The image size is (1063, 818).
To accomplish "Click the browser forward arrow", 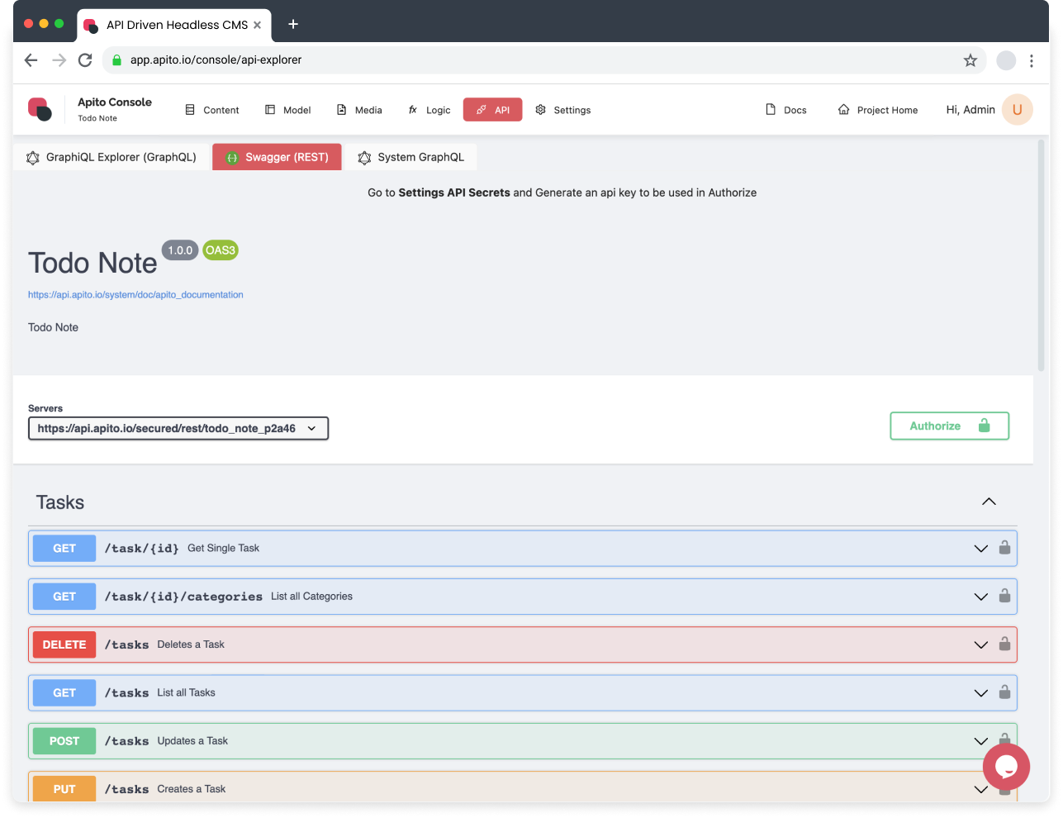I will 59,60.
